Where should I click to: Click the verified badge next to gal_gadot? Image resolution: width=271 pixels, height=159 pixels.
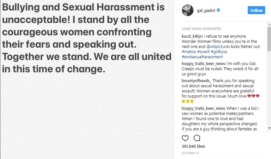click(x=219, y=11)
